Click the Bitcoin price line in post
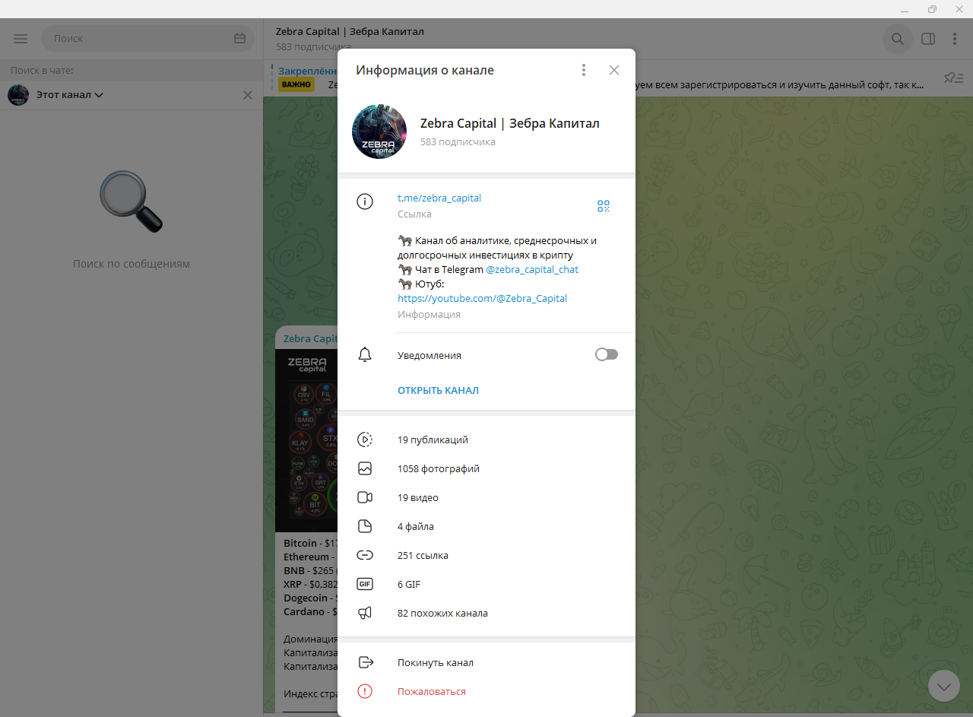Image resolution: width=973 pixels, height=717 pixels. tap(310, 544)
